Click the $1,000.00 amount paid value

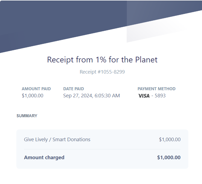32,96
